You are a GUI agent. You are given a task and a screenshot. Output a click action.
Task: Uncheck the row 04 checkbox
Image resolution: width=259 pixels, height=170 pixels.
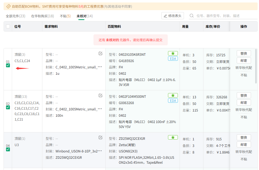click(x=8, y=149)
